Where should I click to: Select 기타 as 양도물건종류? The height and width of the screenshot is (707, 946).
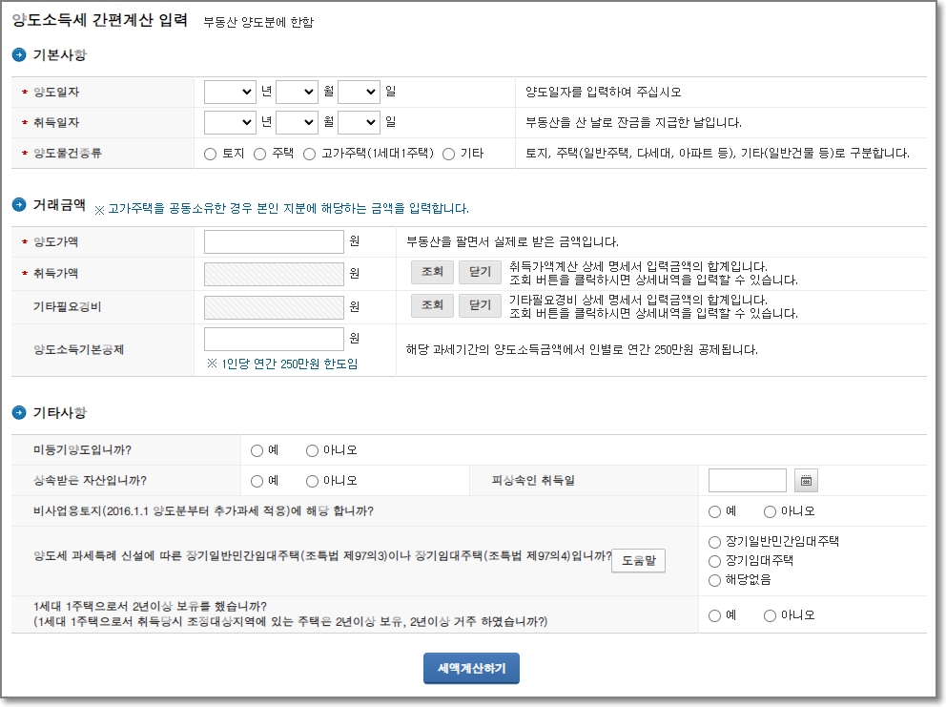pyautogui.click(x=448, y=154)
